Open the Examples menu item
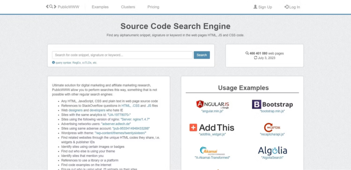 [x=100, y=7]
